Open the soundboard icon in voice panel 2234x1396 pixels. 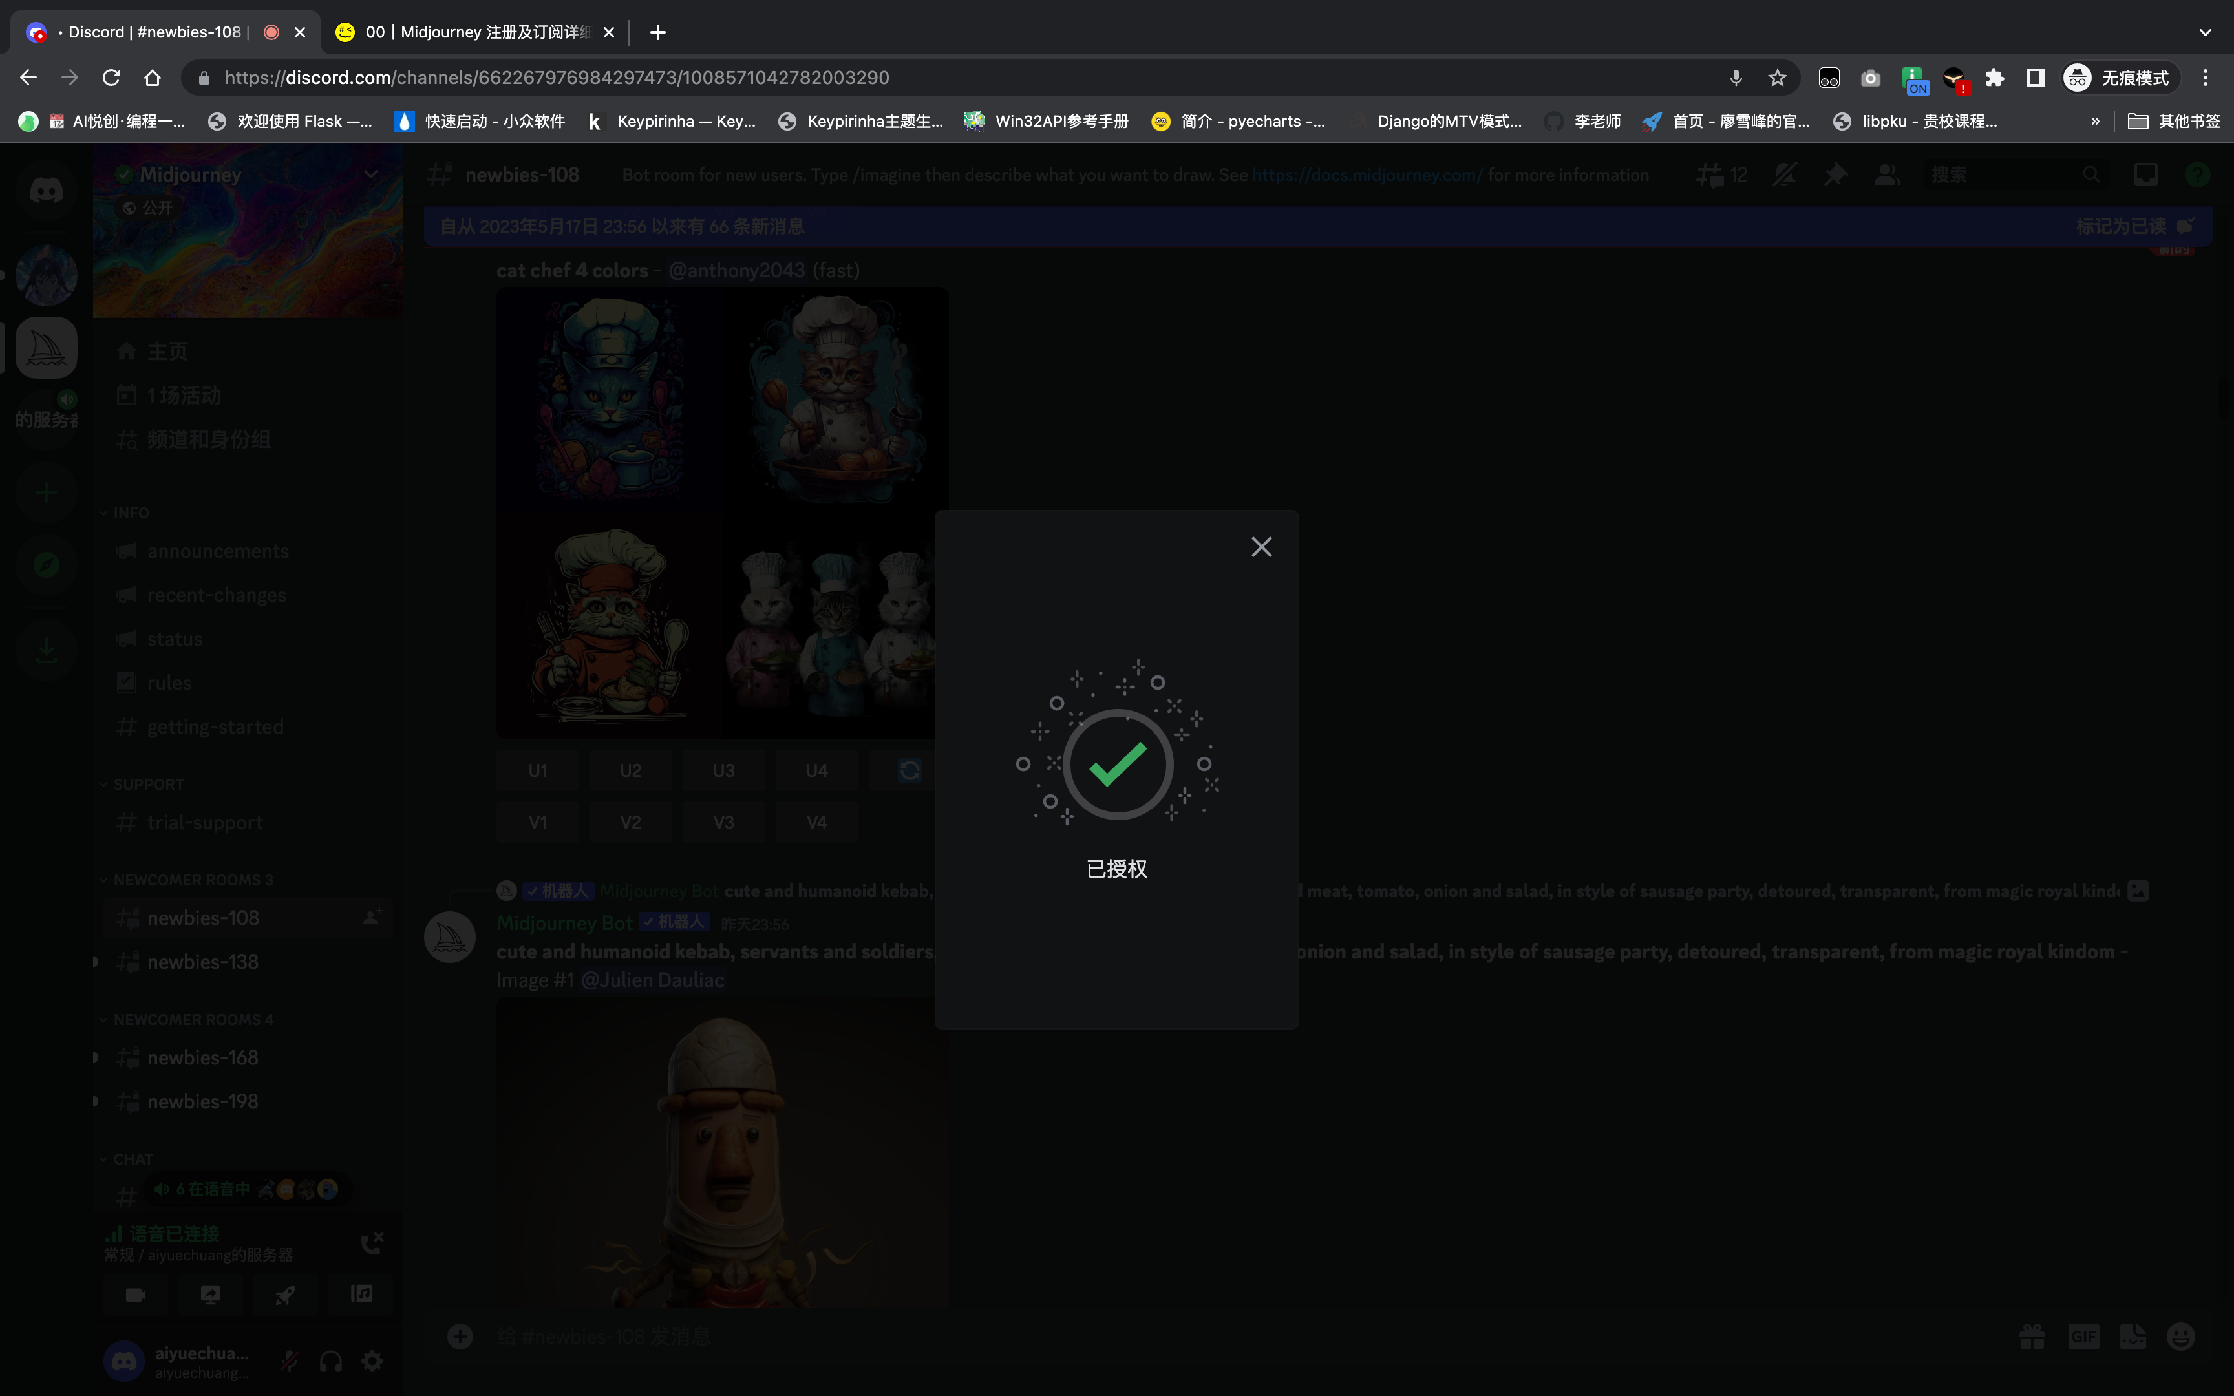tap(361, 1295)
